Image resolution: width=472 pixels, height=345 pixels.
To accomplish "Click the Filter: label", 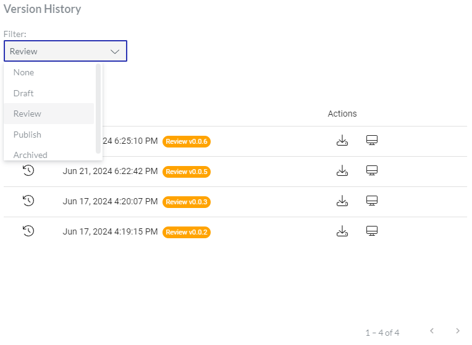I will tap(15, 34).
